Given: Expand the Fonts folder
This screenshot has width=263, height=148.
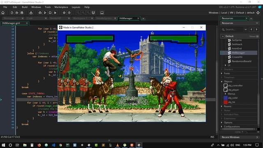Looking at the screenshot, I should [x=221, y=73].
